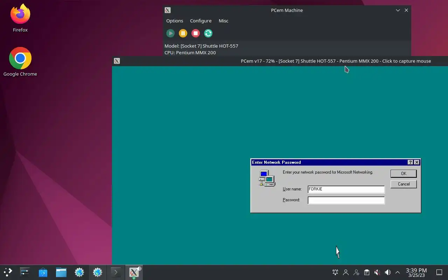Select the PCem X taskbar entry
The width and height of the screenshot is (448, 280).
click(134, 272)
